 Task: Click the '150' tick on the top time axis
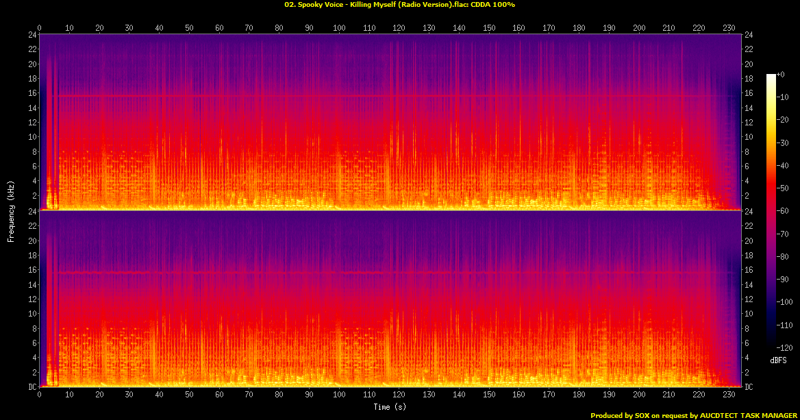point(489,28)
